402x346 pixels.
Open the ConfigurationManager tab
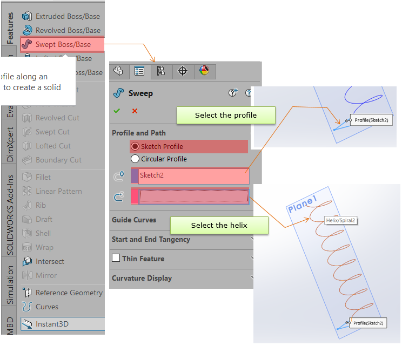point(161,71)
